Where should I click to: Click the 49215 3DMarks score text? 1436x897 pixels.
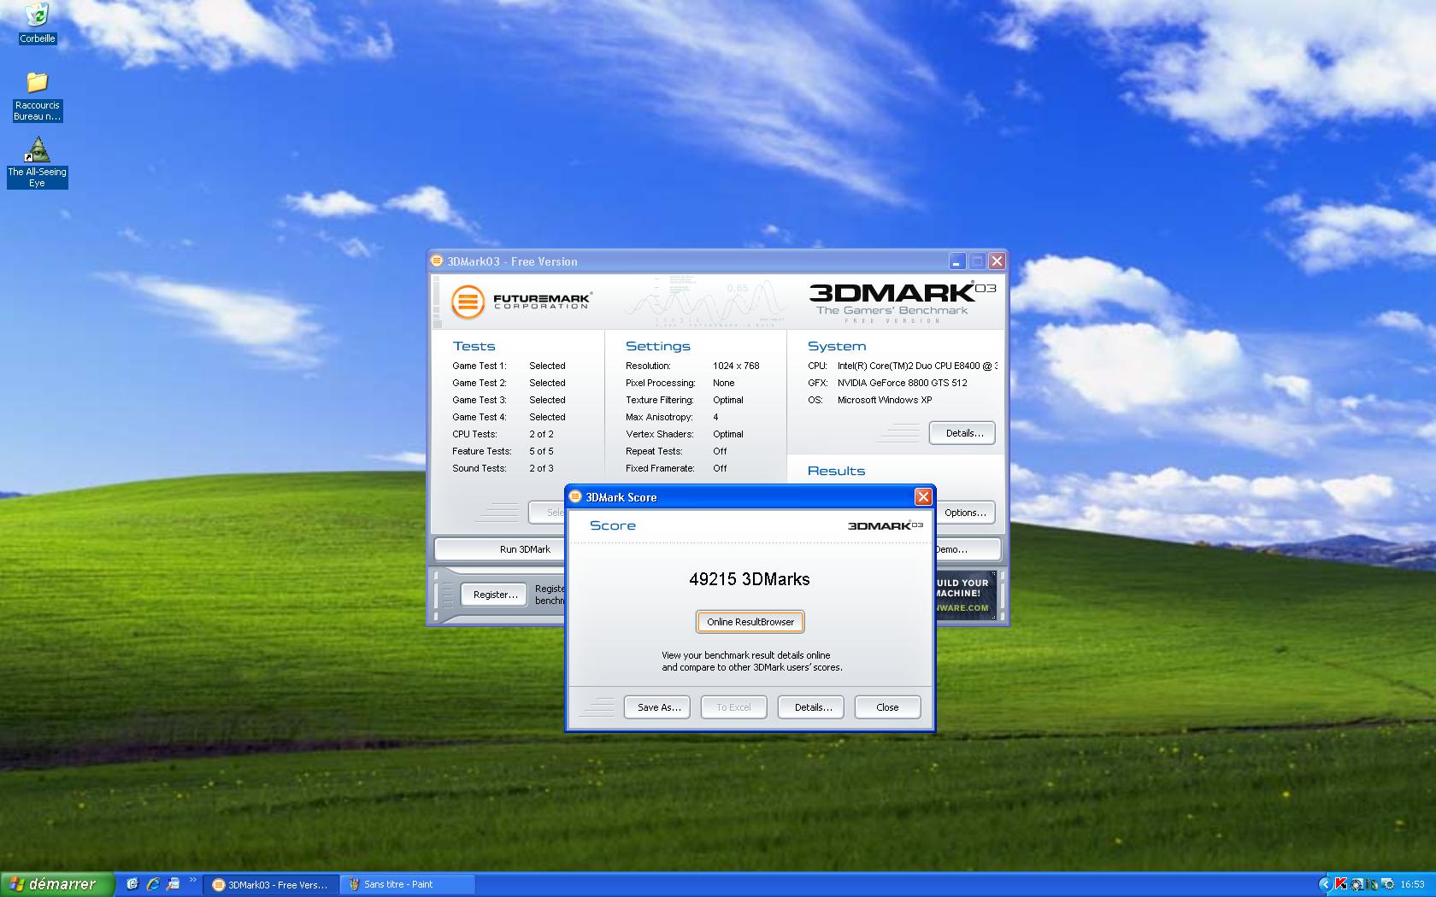pyautogui.click(x=750, y=579)
